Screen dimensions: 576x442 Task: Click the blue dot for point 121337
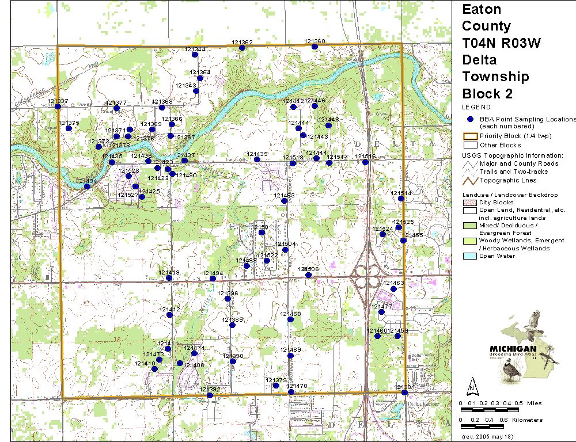click(x=58, y=106)
